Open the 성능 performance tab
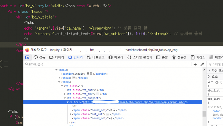 coord(39,57)
